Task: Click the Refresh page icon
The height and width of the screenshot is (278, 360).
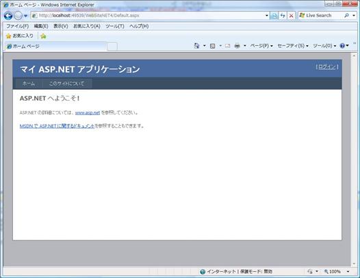Action: coord(283,16)
